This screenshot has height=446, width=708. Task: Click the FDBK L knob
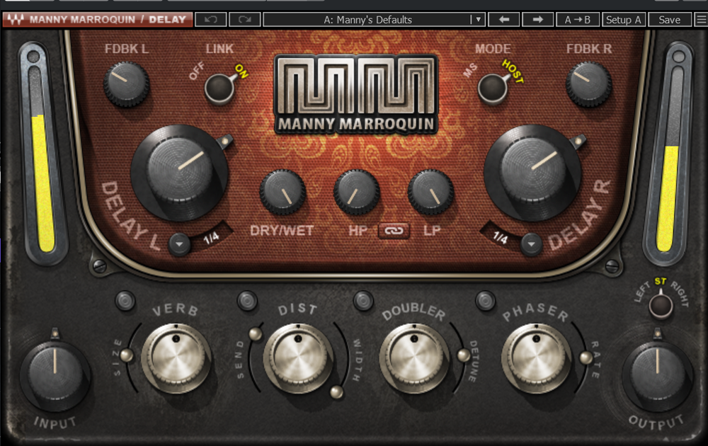click(127, 84)
